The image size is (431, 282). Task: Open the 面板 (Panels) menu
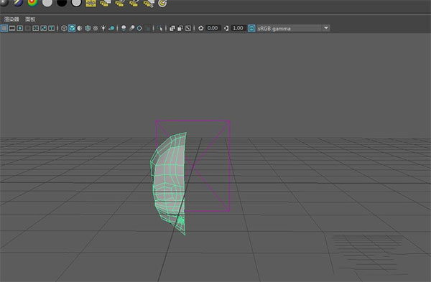click(x=30, y=19)
